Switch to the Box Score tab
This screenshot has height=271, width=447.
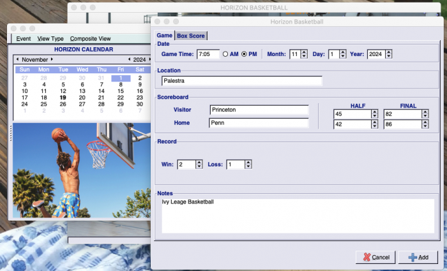[191, 36]
